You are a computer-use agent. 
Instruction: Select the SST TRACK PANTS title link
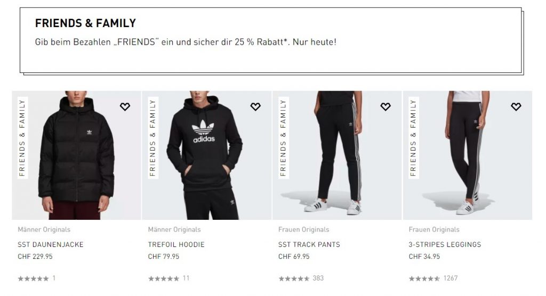pyautogui.click(x=309, y=244)
